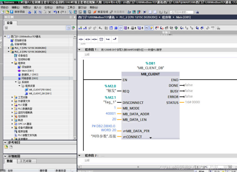This screenshot has height=172, width=237.
Task: Click the New project icon in the main toolbar
Action: [x=3, y=12]
